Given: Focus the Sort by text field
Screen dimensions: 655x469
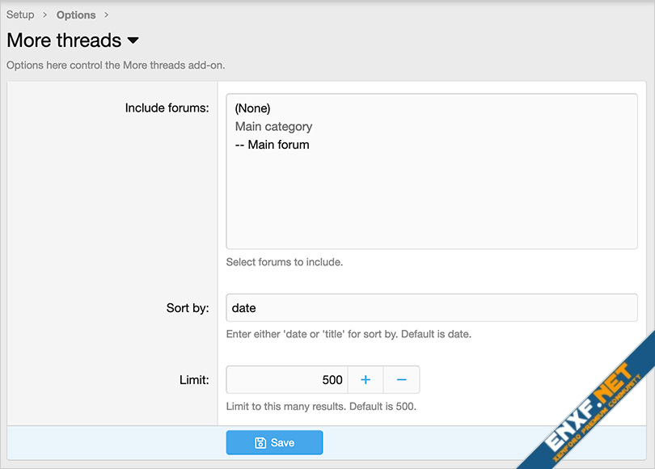Looking at the screenshot, I should point(431,308).
